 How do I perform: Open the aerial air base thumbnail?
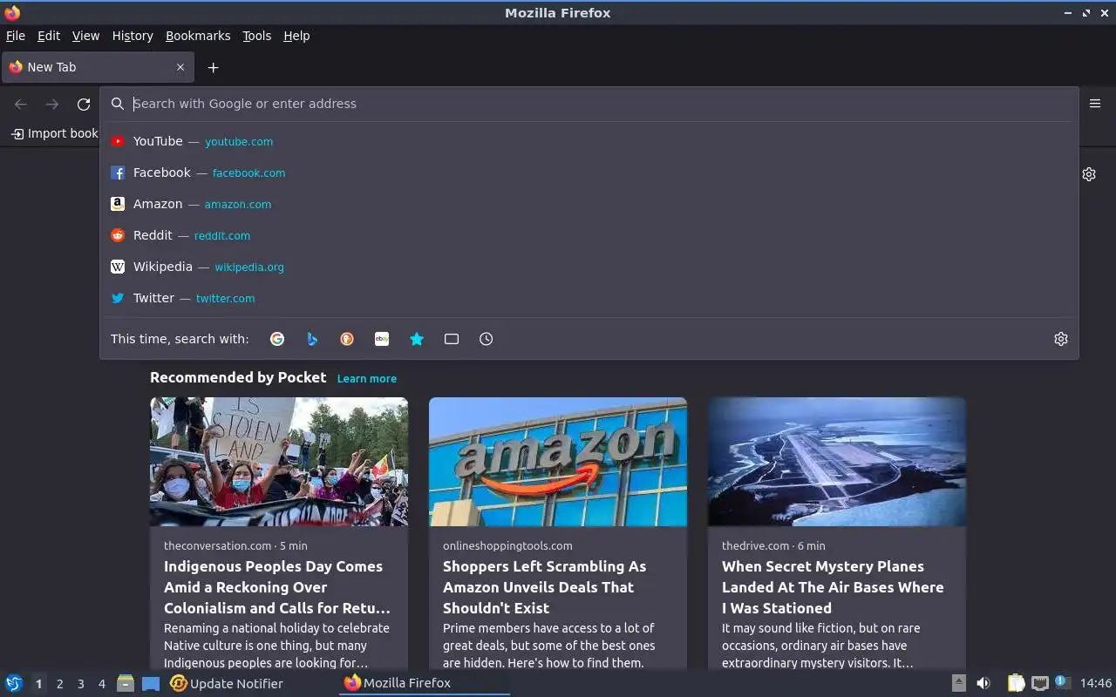[x=837, y=462]
